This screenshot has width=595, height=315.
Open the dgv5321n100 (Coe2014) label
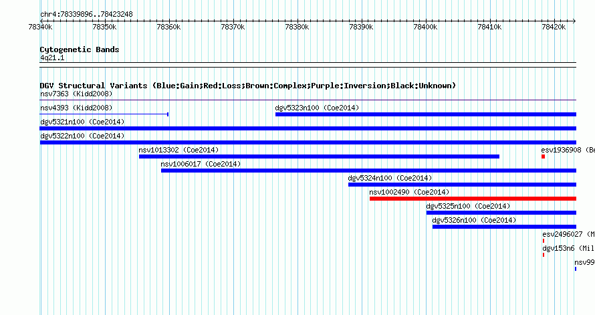82,122
